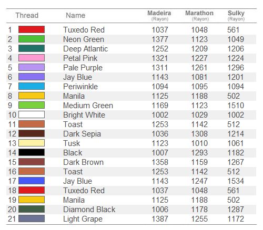Select the Periwinkle blue swatch
Image resolution: width=263 pixels, height=230 pixels.
(32, 86)
